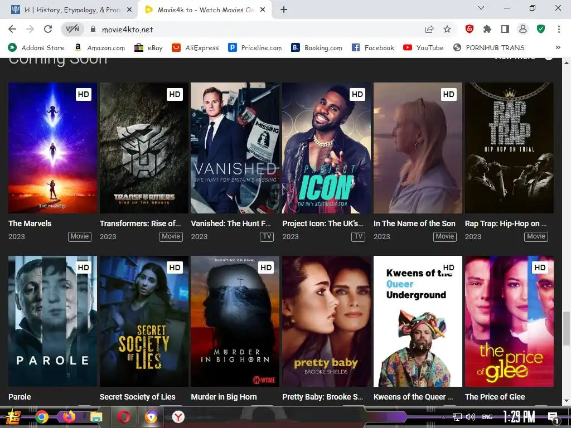Screen dimensions: 571x428
Task: Open the tab search dropdown chevron
Action: click(481, 8)
